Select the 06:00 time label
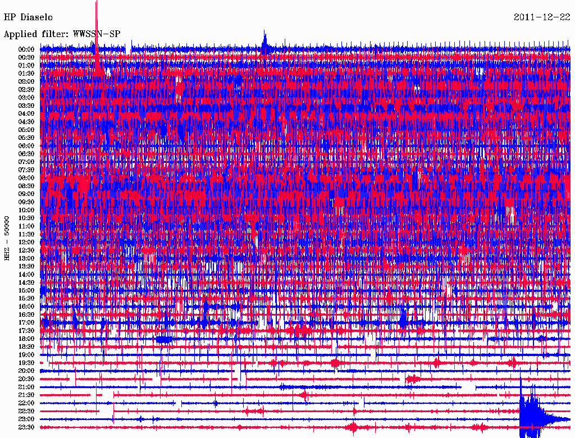 click(x=26, y=145)
